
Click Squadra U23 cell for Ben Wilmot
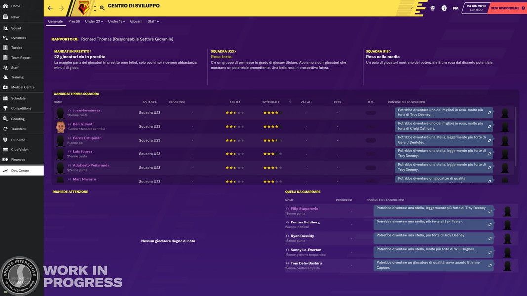[x=150, y=126]
